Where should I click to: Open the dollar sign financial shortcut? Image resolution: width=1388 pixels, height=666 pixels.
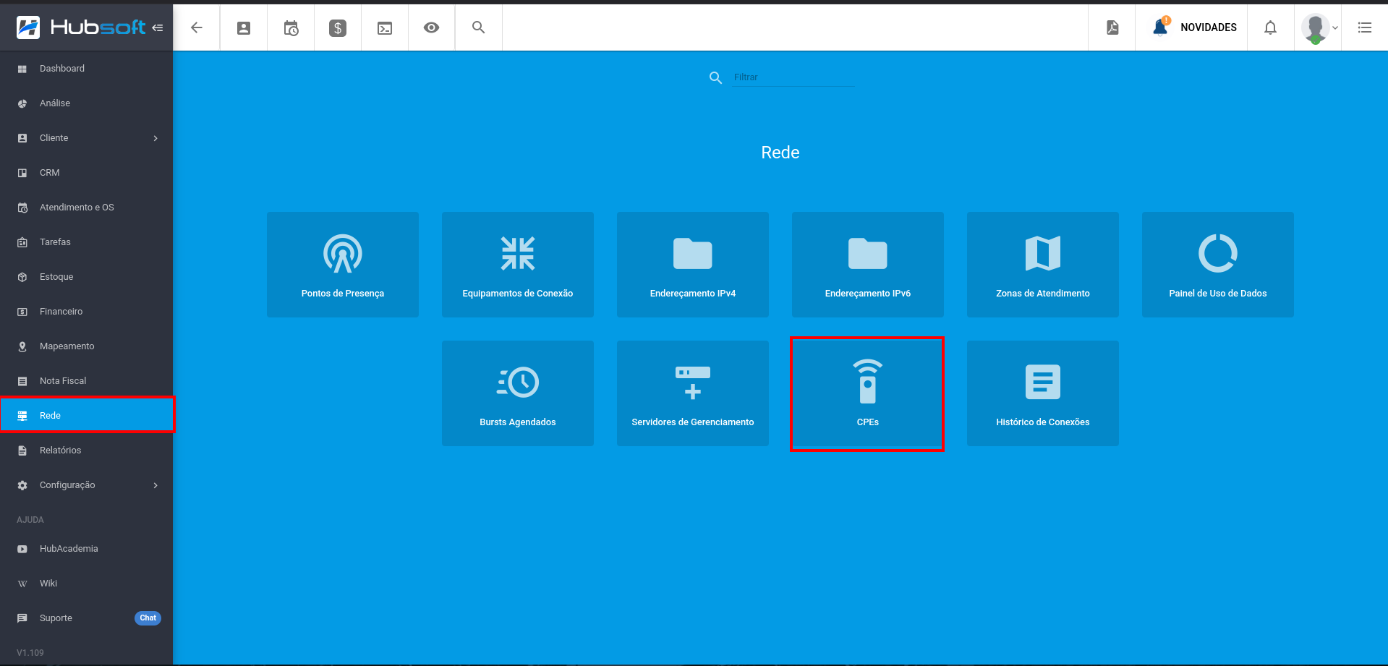coord(338,27)
